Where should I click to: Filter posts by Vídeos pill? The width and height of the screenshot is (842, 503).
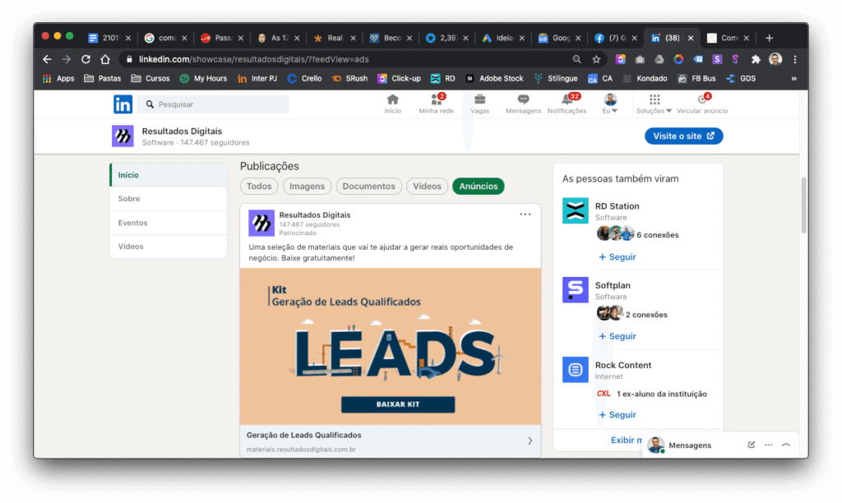click(427, 187)
